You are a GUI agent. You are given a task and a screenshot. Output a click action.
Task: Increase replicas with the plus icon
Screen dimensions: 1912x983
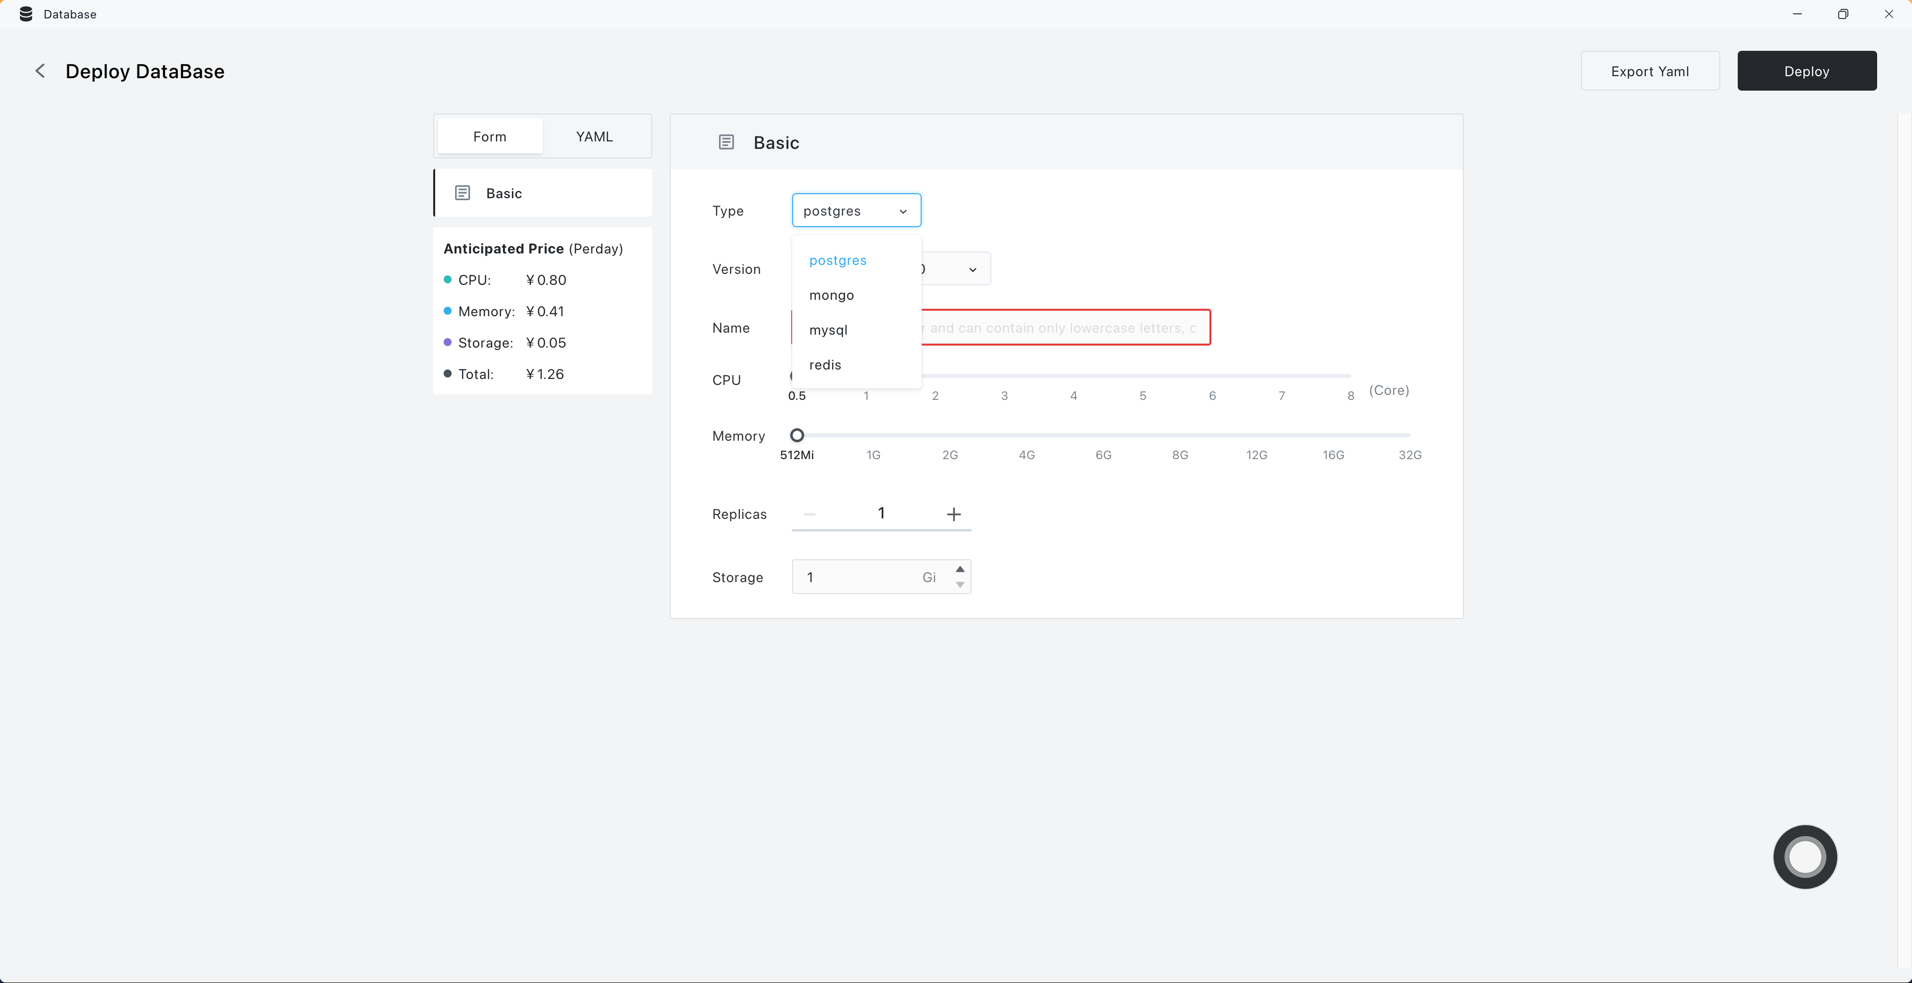point(953,514)
